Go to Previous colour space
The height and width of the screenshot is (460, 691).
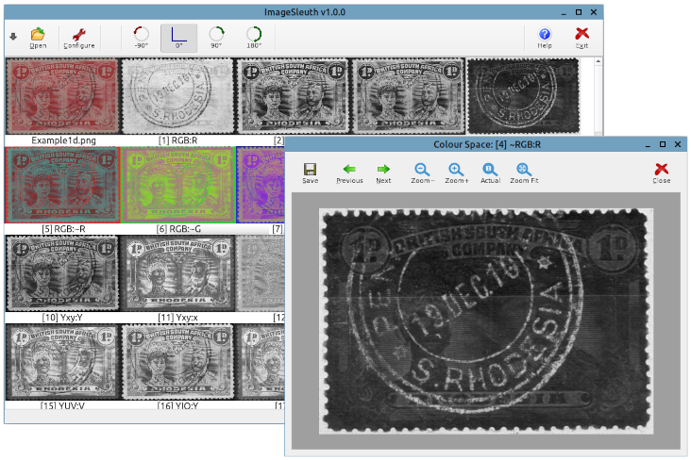tap(349, 173)
